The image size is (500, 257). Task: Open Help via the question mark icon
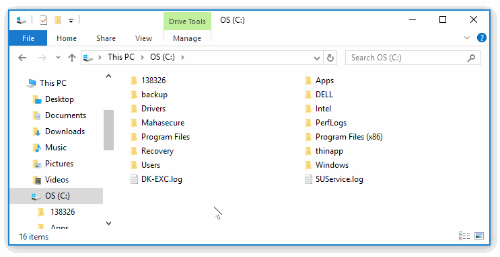coord(482,38)
